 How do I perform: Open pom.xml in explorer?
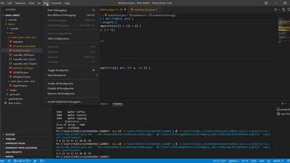(x=14, y=95)
